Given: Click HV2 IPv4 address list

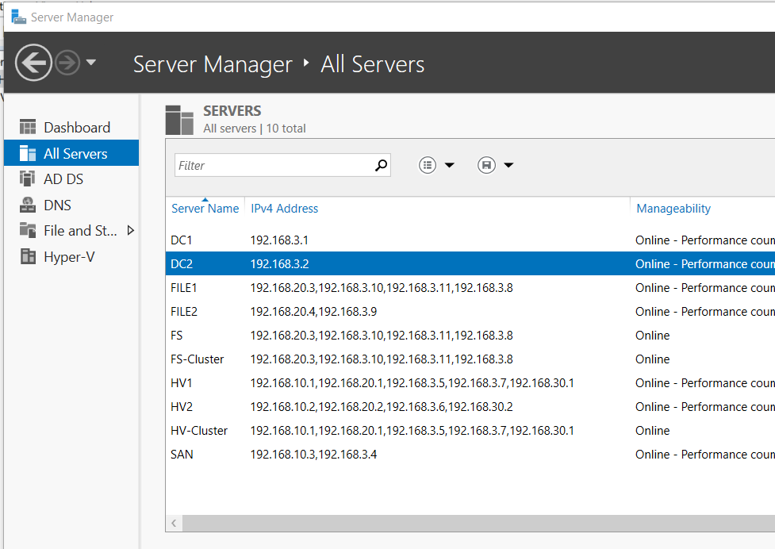Looking at the screenshot, I should (382, 407).
